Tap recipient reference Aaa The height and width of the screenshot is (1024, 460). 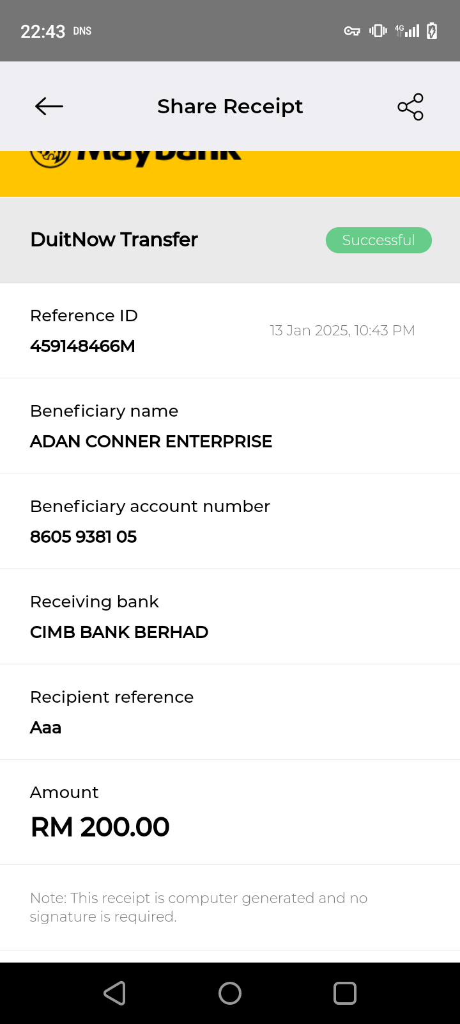(45, 728)
